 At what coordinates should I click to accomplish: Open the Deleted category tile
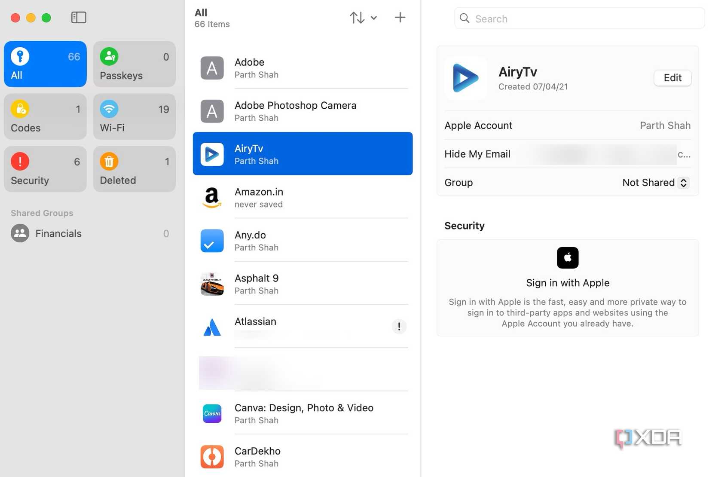point(134,169)
